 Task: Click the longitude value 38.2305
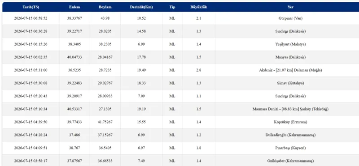point(105,44)
